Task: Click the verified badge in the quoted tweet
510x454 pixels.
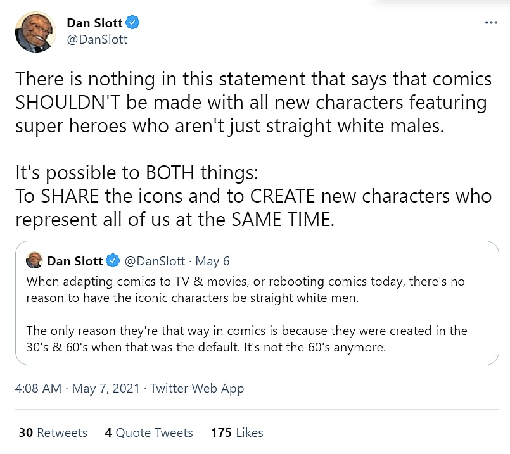Action: point(113,261)
